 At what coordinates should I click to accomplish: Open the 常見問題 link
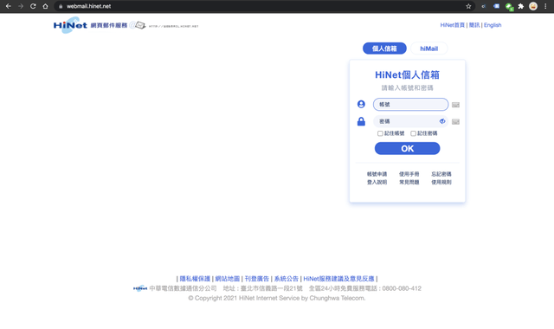tap(409, 182)
